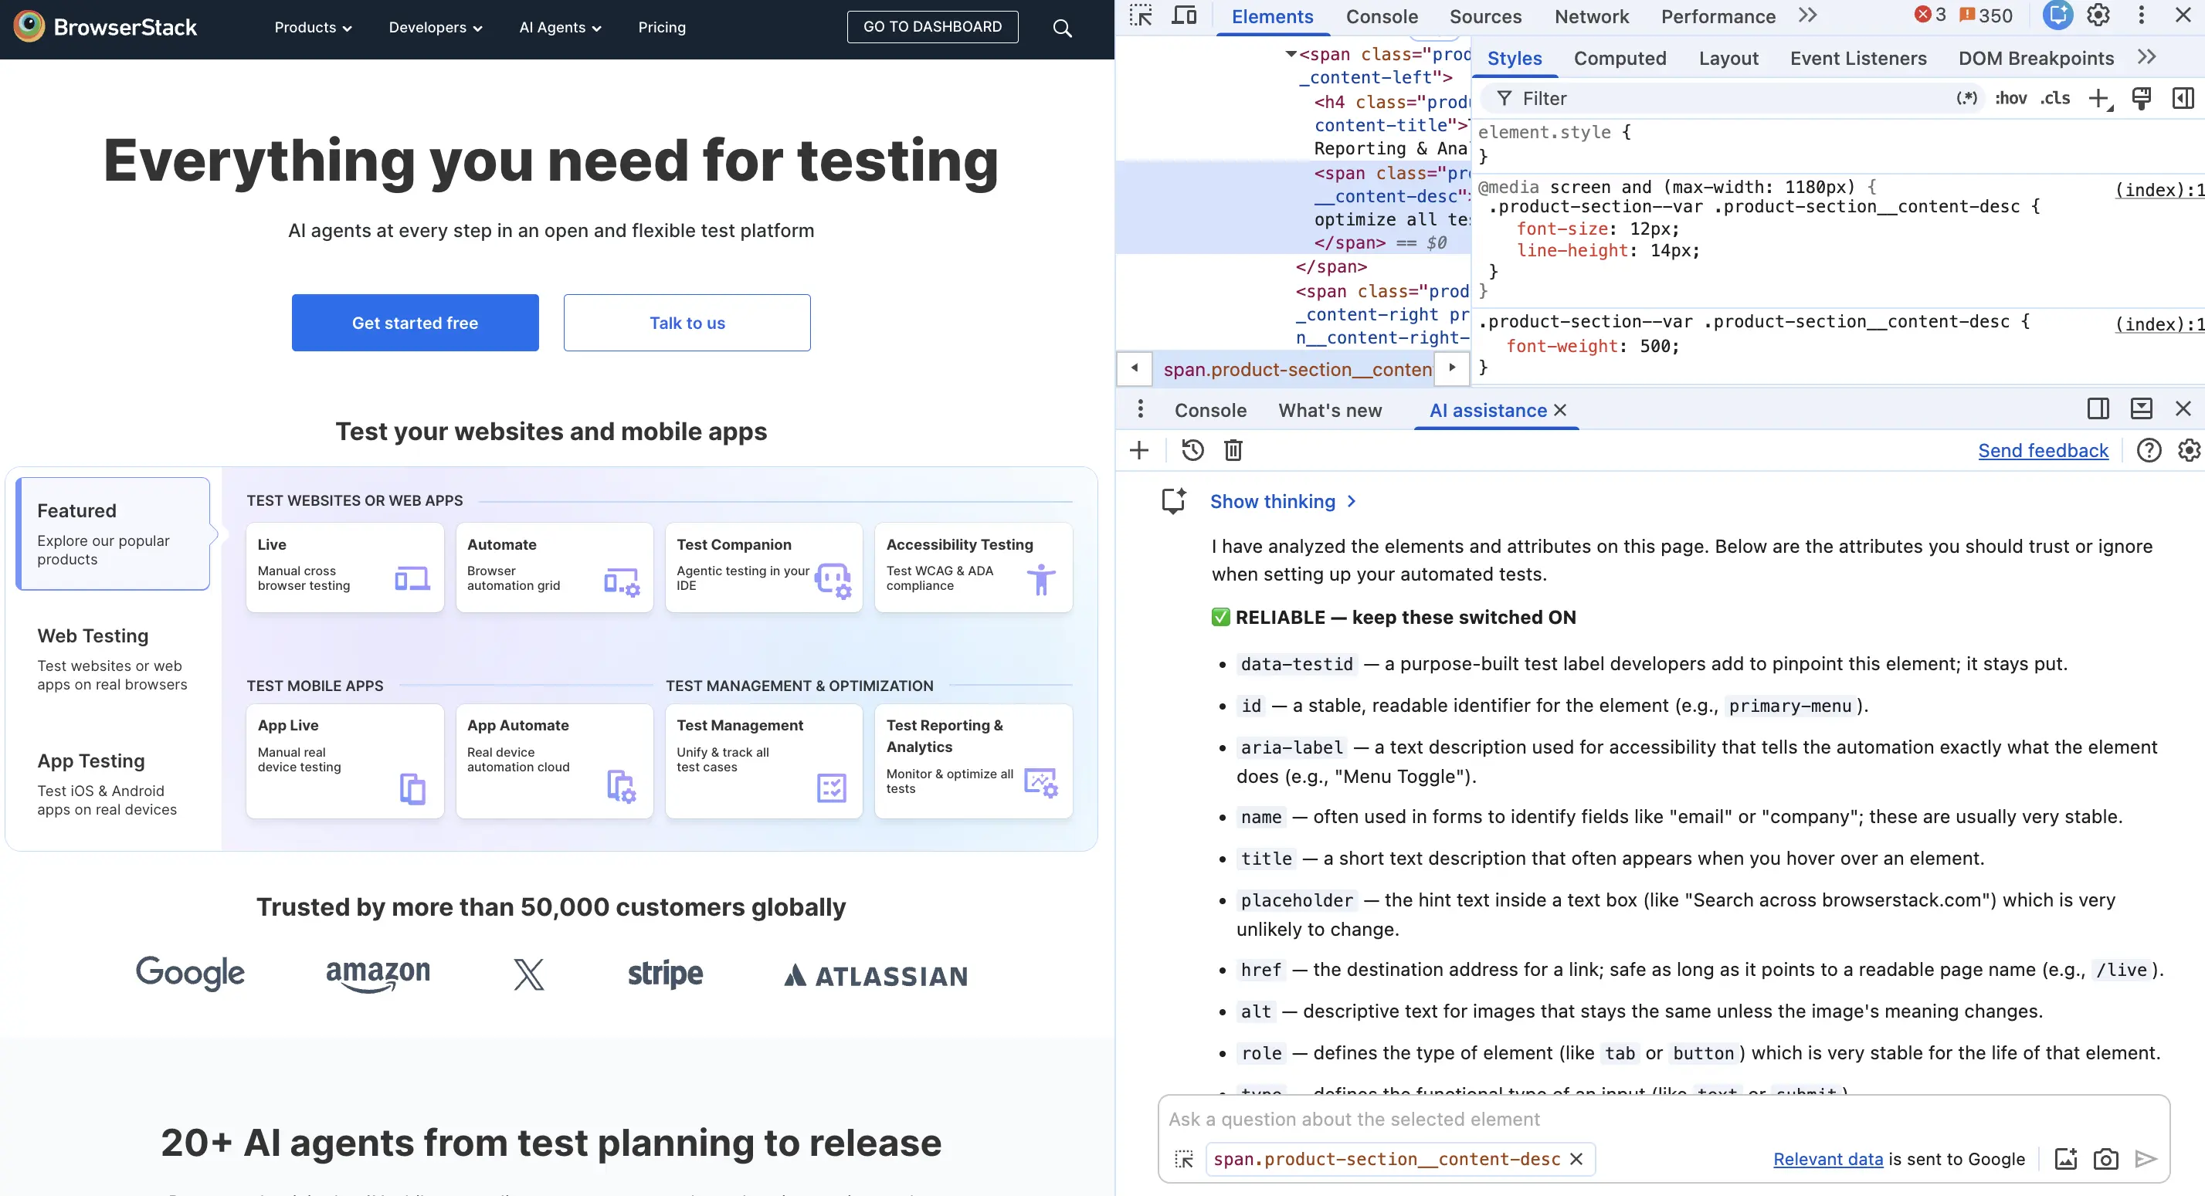This screenshot has height=1196, width=2205.
Task: Expand the AI Agents menu
Action: pos(561,27)
